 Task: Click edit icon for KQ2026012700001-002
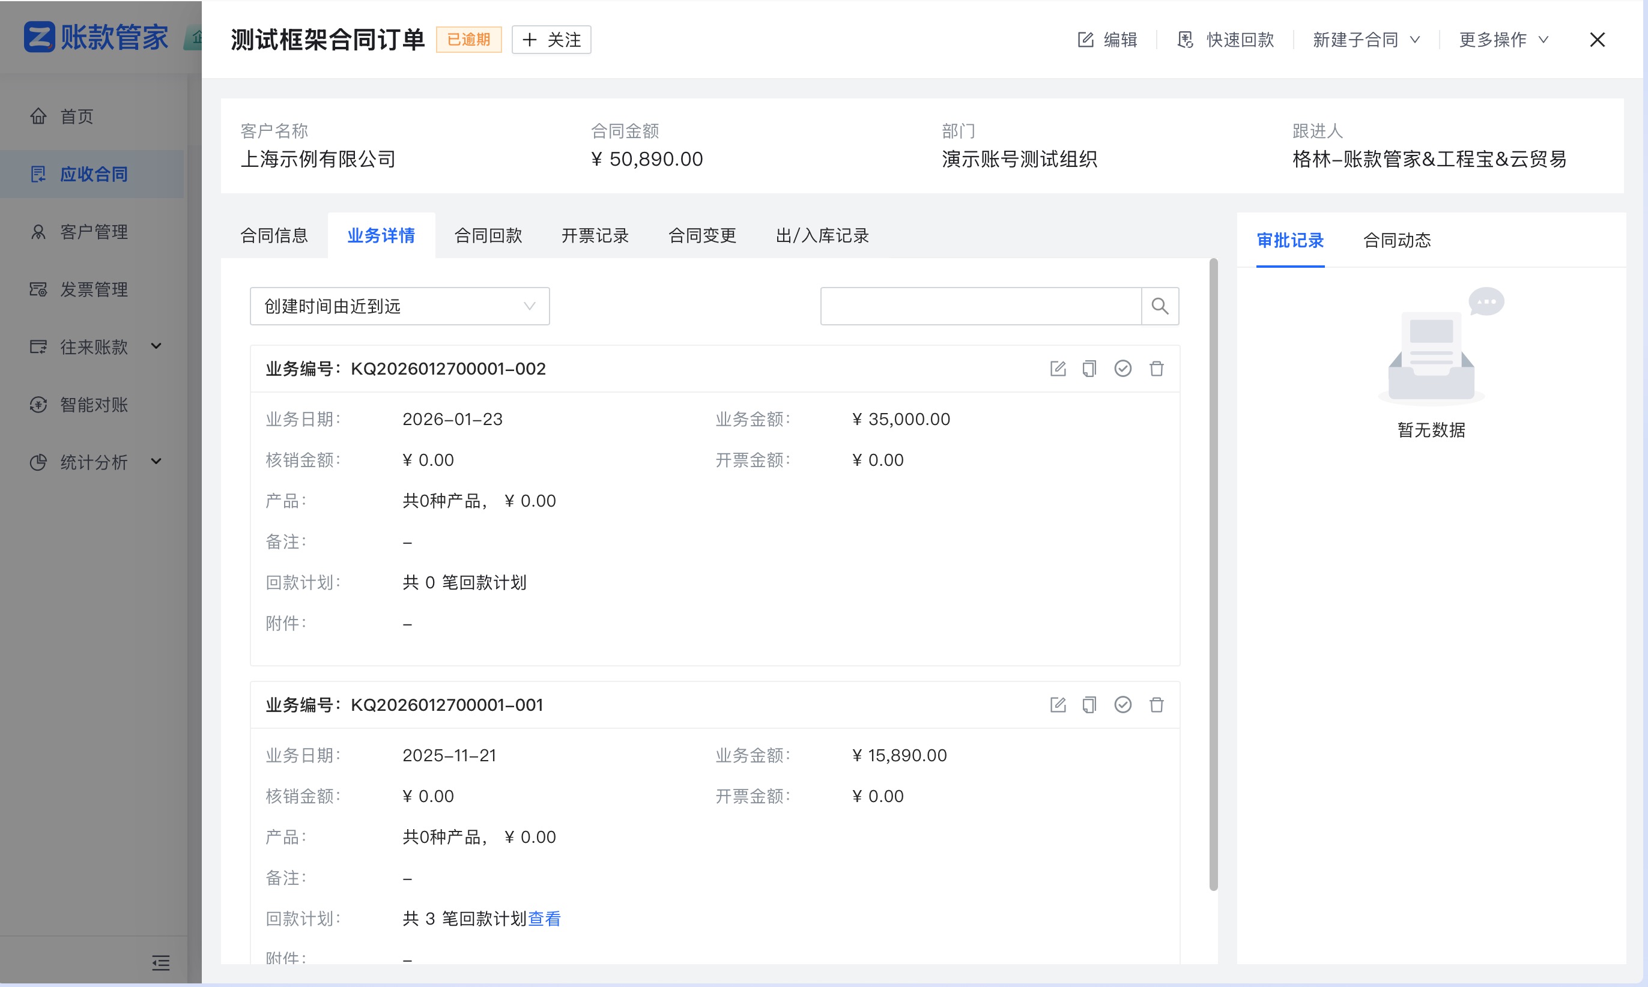[1057, 369]
